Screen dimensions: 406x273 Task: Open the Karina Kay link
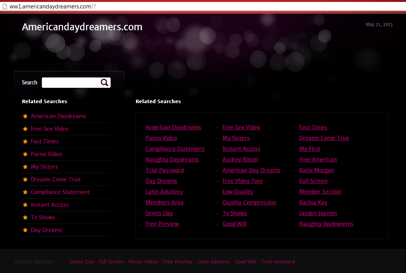pyautogui.click(x=313, y=202)
